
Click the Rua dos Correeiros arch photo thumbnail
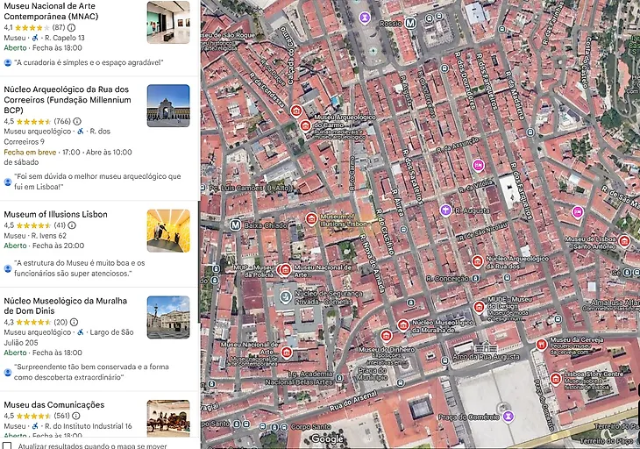[168, 106]
